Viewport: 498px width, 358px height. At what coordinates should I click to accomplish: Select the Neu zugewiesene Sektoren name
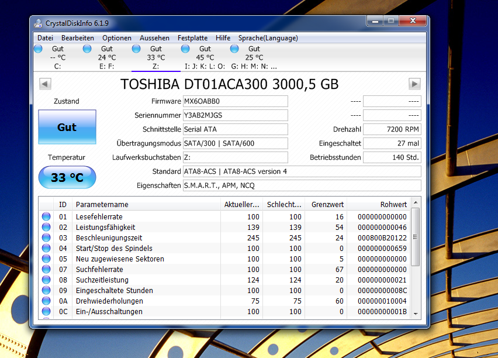point(120,259)
